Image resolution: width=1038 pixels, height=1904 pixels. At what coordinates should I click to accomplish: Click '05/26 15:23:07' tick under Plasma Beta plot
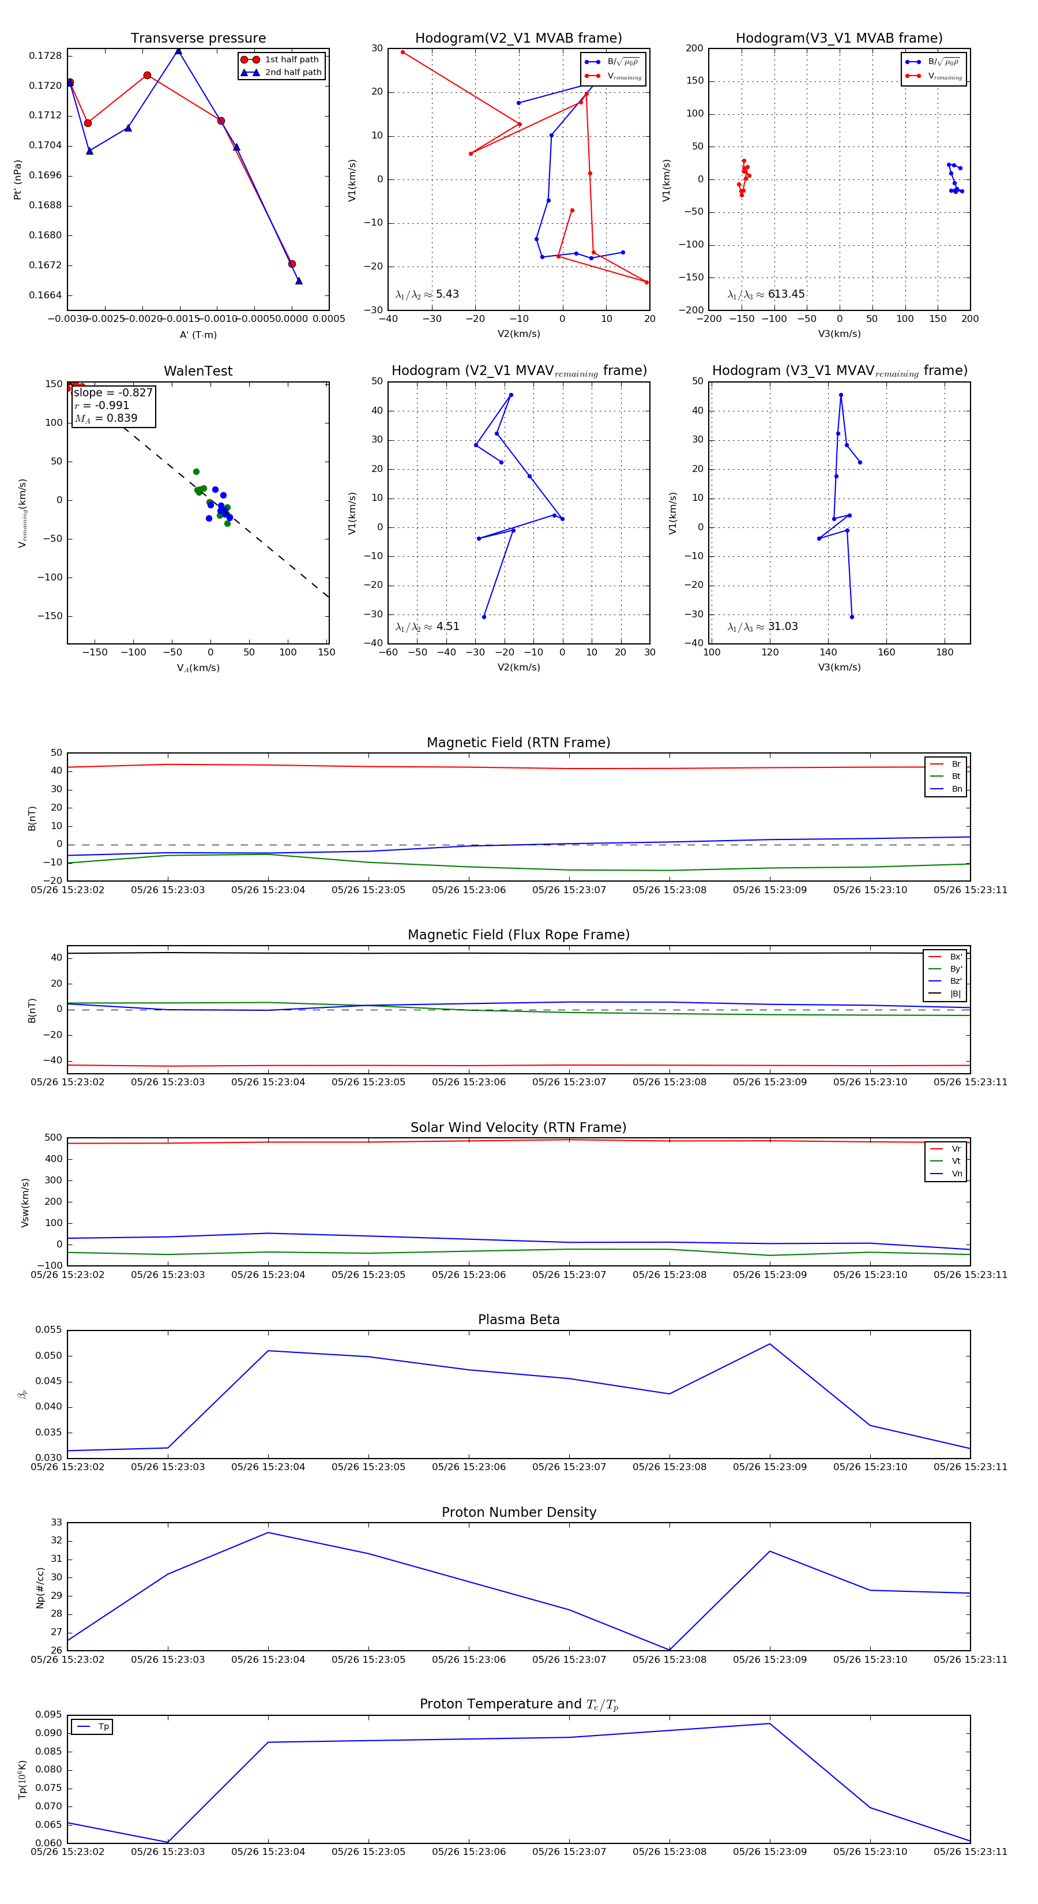[x=569, y=1467]
